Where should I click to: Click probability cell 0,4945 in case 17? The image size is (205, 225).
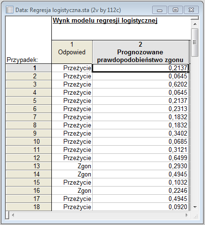[x=140, y=199]
